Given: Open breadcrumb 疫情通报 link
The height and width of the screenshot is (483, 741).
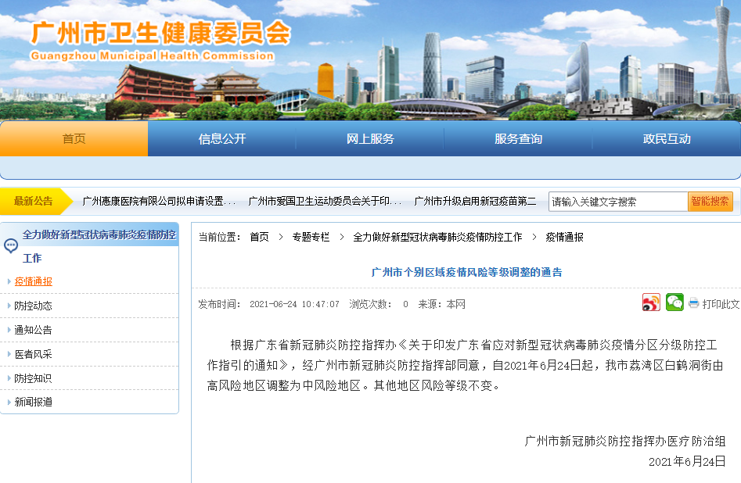Looking at the screenshot, I should [564, 237].
